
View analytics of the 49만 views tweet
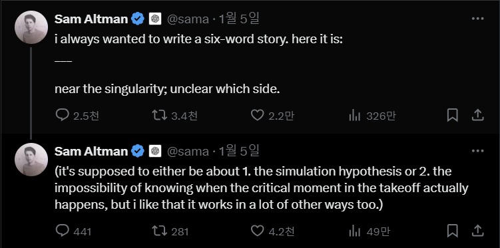[369, 231]
